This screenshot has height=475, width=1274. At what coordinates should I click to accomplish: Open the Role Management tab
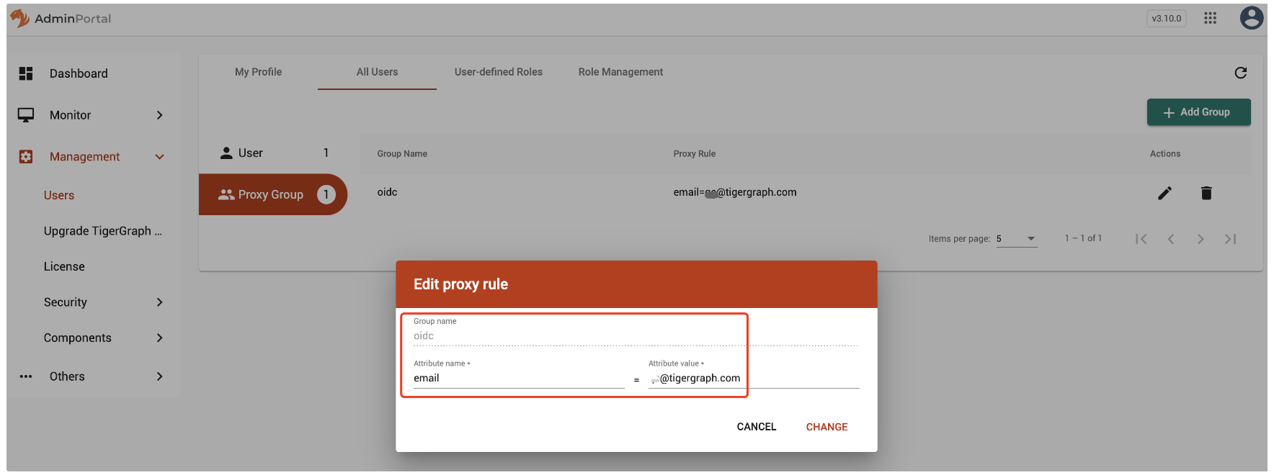[620, 72]
